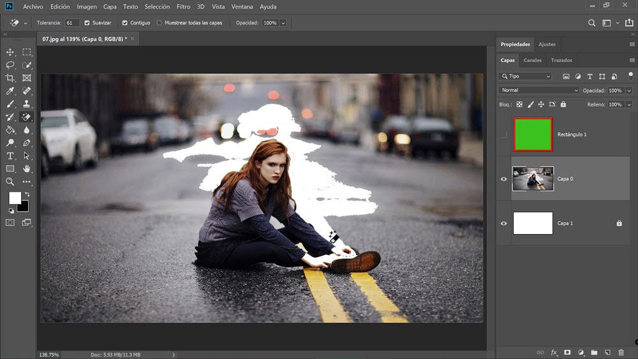
Task: Open the Tipo layer filter dropdown
Action: click(525, 76)
